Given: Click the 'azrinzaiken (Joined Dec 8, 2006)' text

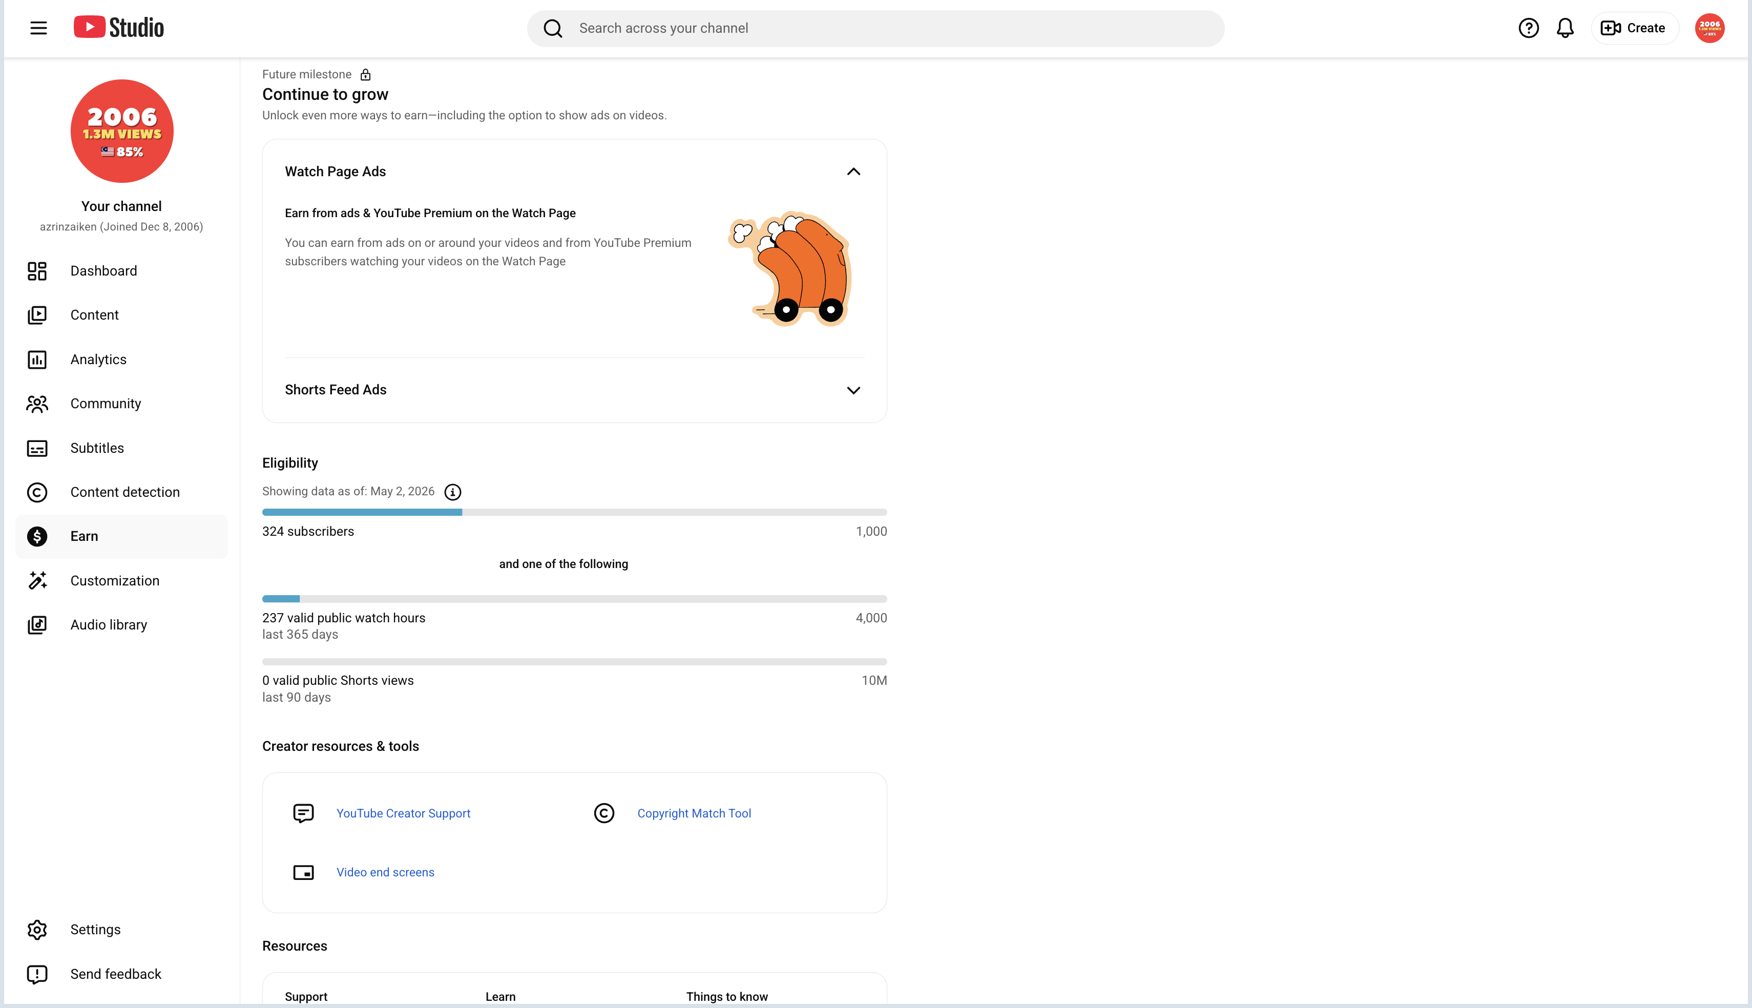Looking at the screenshot, I should pyautogui.click(x=122, y=227).
